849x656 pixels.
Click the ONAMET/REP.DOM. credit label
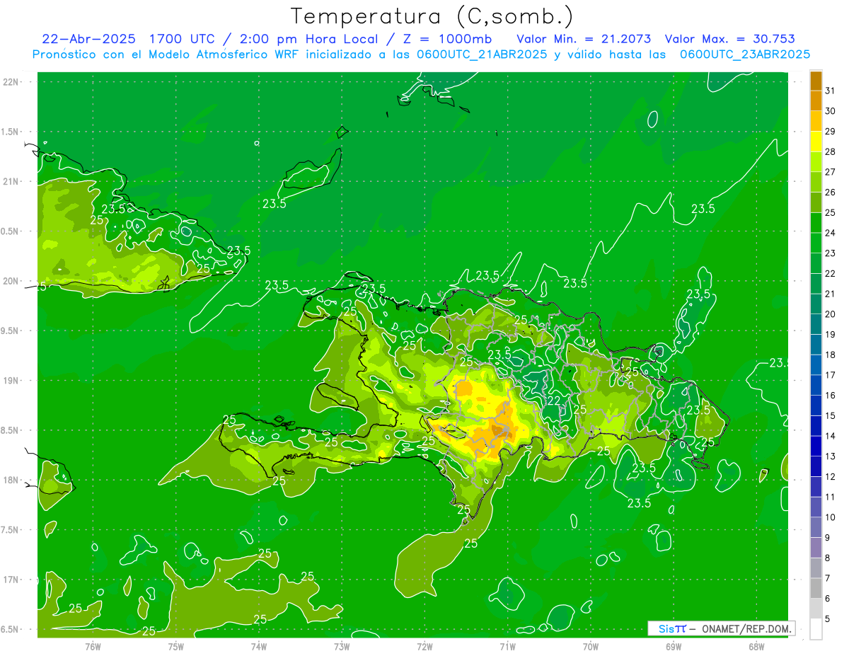[747, 628]
